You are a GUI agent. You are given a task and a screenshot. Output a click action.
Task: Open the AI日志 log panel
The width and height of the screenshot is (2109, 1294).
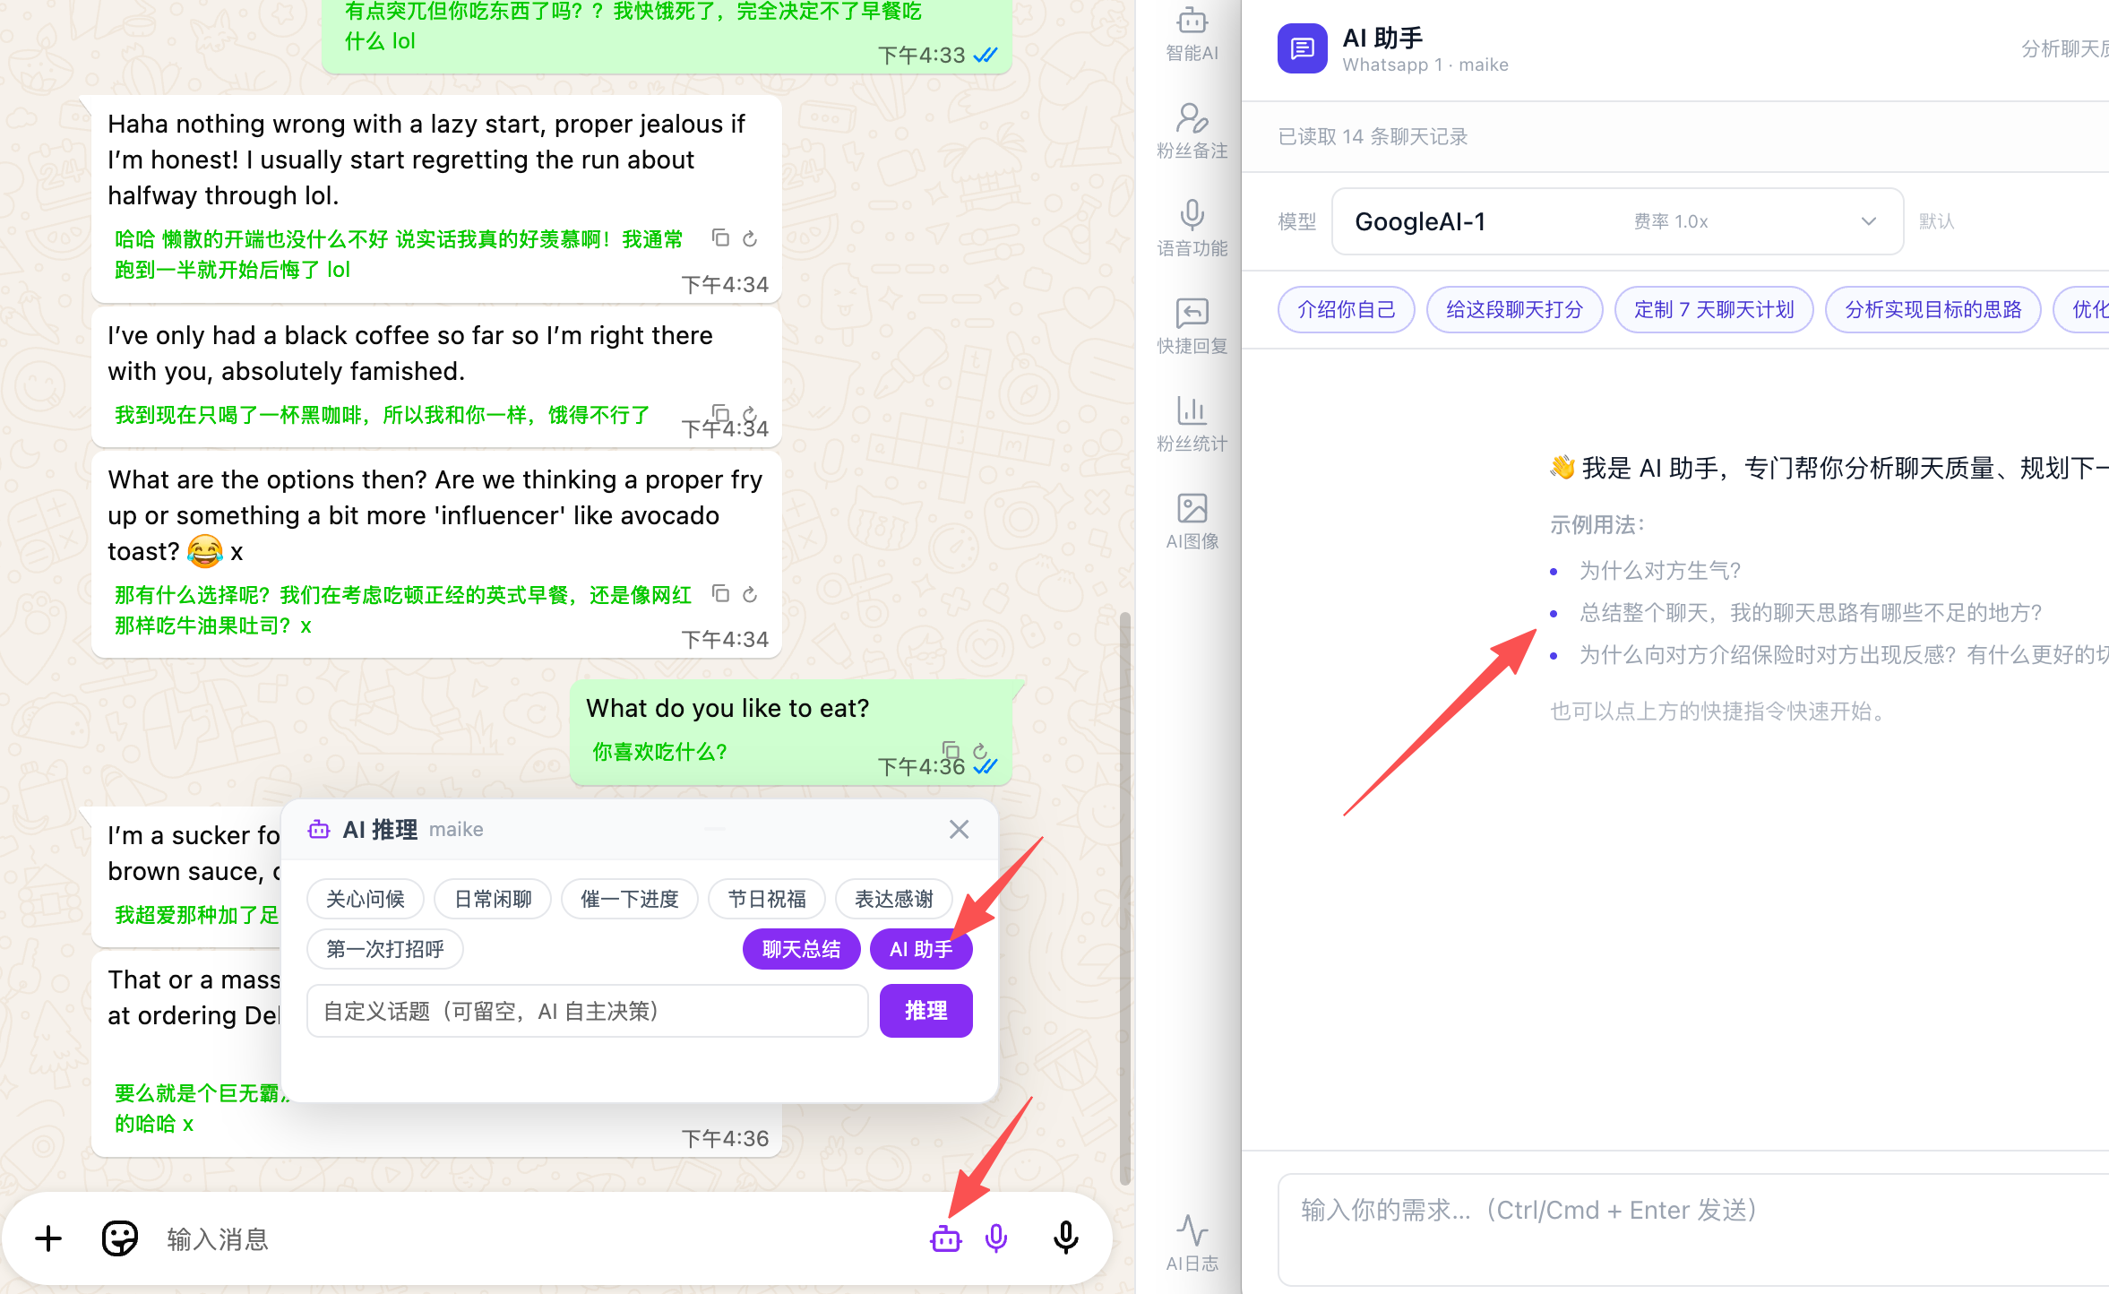(x=1192, y=1244)
